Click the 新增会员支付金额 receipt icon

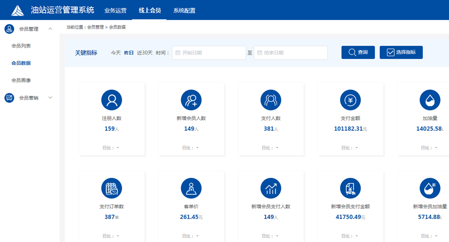coord(351,188)
